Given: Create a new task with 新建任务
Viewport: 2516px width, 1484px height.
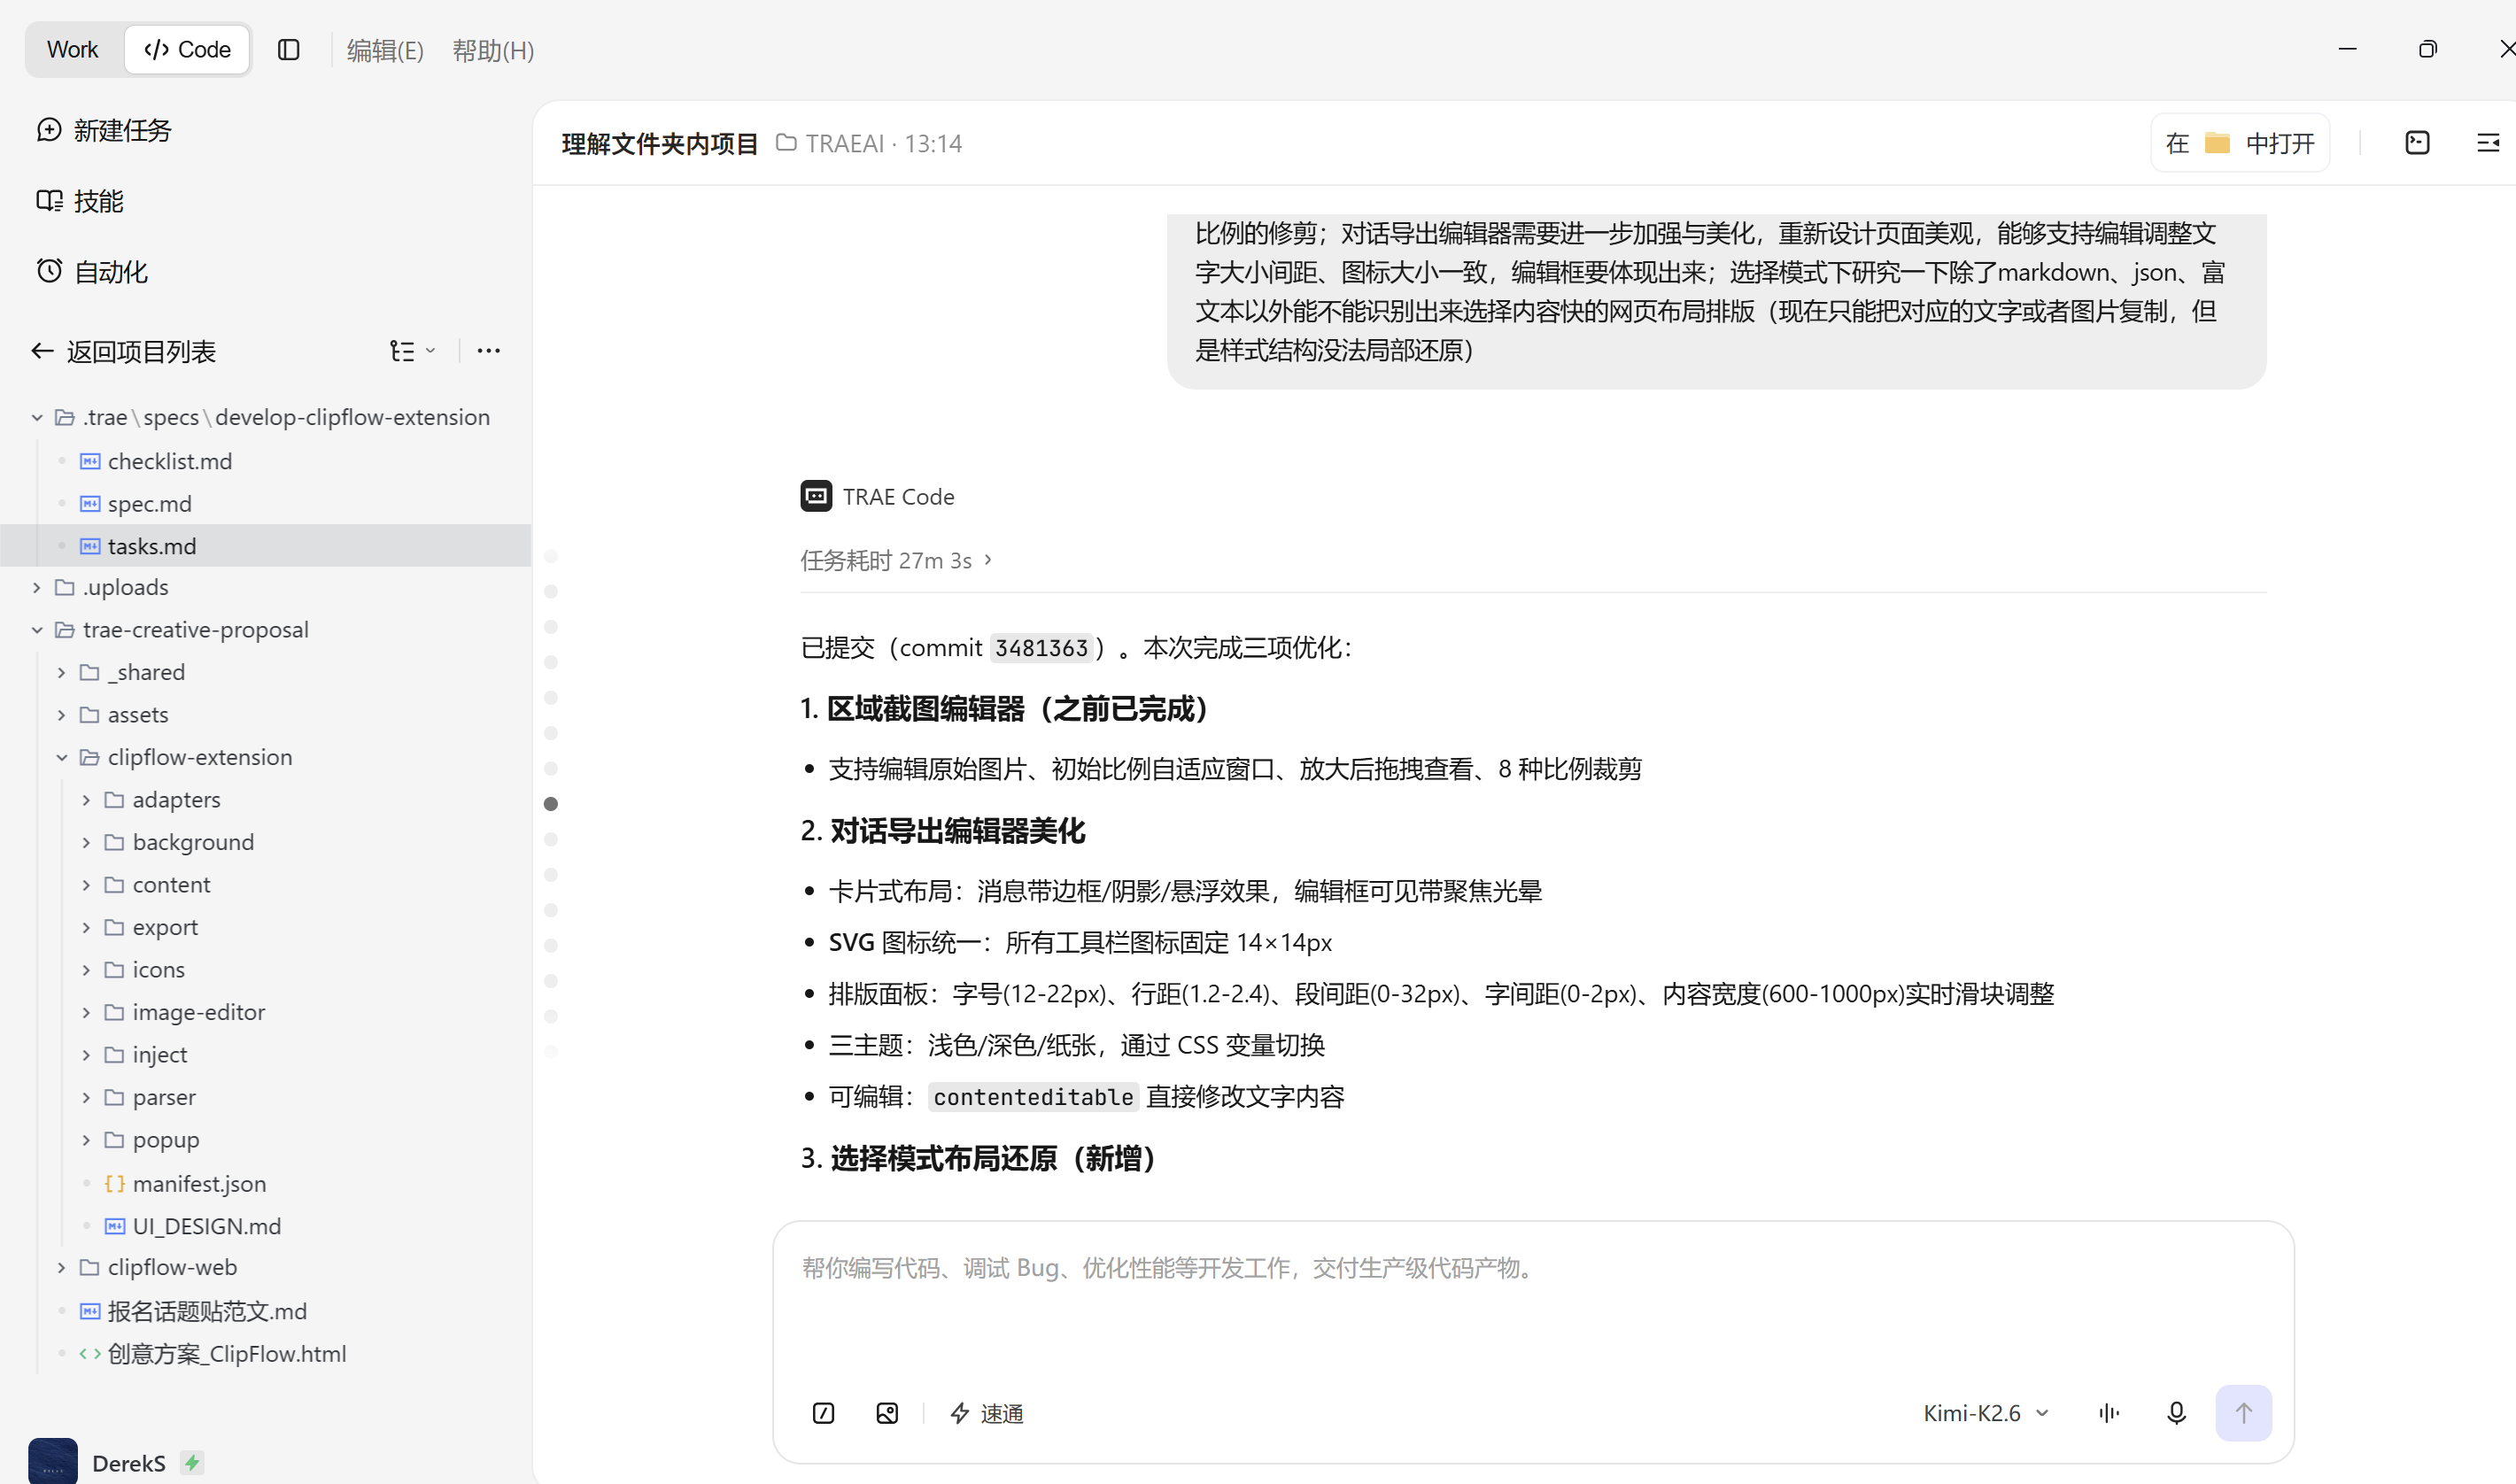Looking at the screenshot, I should coord(104,130).
